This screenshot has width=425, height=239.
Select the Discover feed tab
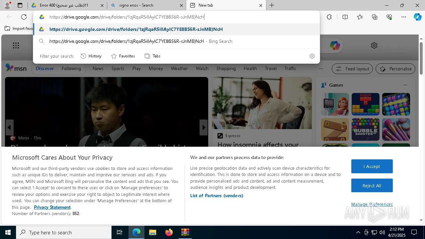pos(44,68)
